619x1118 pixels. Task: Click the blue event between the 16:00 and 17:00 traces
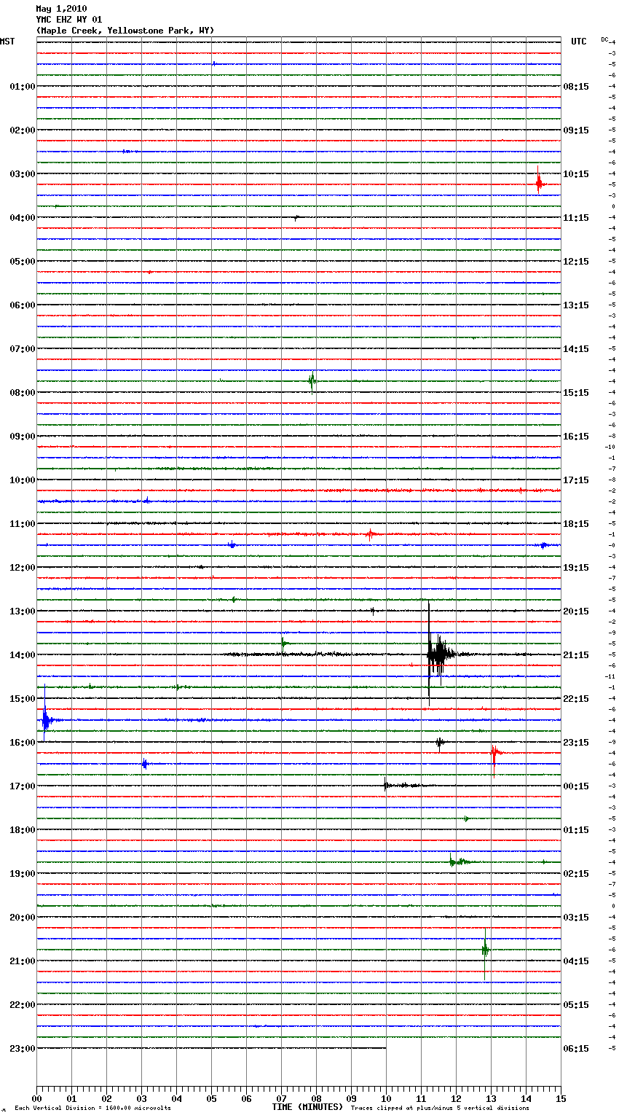(x=145, y=764)
